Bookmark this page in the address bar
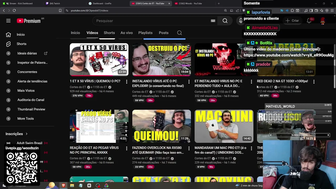Image resolution: width=336 pixels, height=189 pixels. pos(60,10)
